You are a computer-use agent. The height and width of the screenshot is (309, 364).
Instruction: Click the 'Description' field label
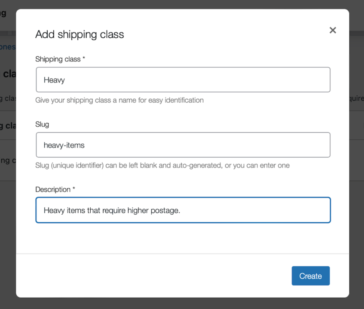tap(54, 189)
